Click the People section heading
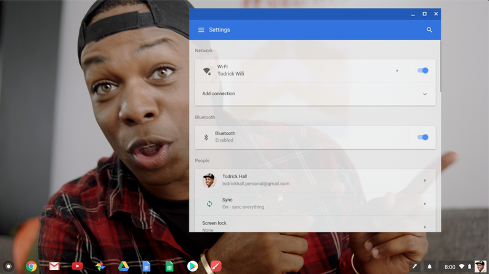Image resolution: width=489 pixels, height=274 pixels. point(202,161)
